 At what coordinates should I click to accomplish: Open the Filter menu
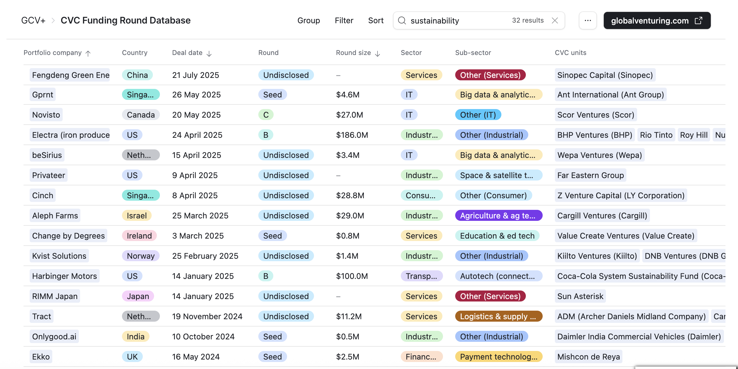(344, 20)
